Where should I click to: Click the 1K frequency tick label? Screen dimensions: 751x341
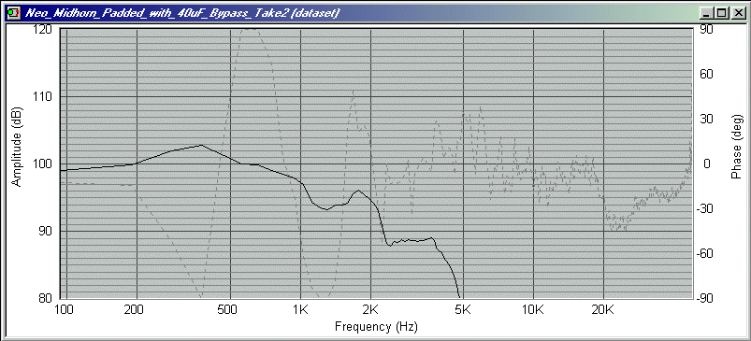pos(300,309)
